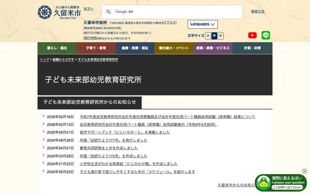The image size is (310, 194).
Task: Expand the Languages dropdown
Action: (202, 24)
